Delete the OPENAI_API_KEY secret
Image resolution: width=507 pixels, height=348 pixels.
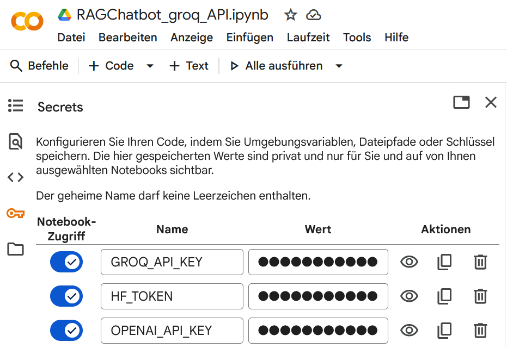pyautogui.click(x=480, y=330)
